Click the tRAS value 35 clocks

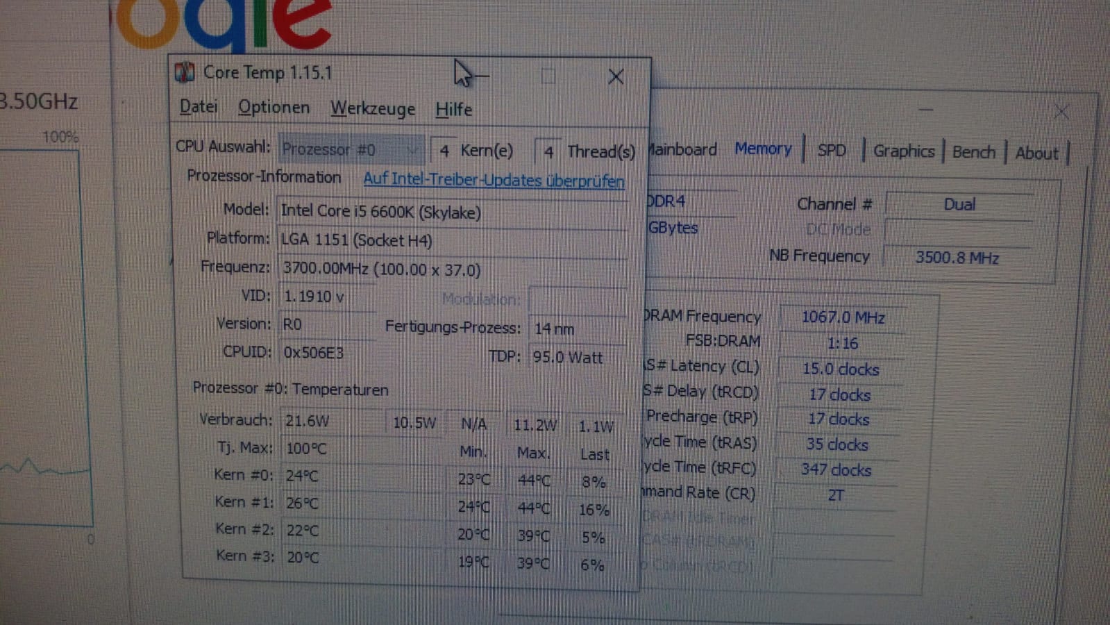837,444
